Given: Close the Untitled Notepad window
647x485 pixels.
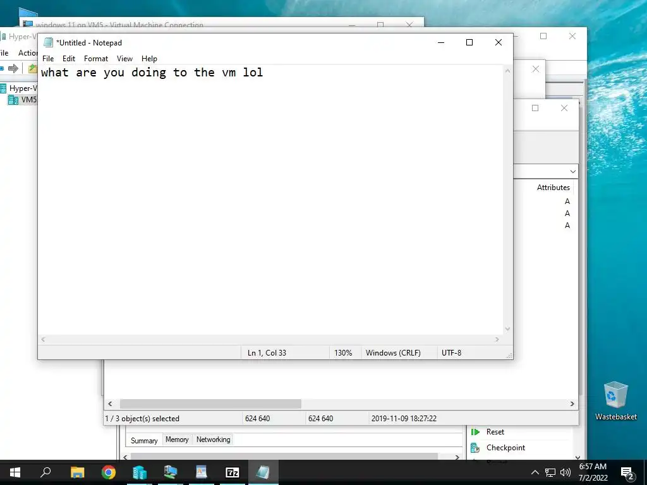Looking at the screenshot, I should [x=498, y=42].
